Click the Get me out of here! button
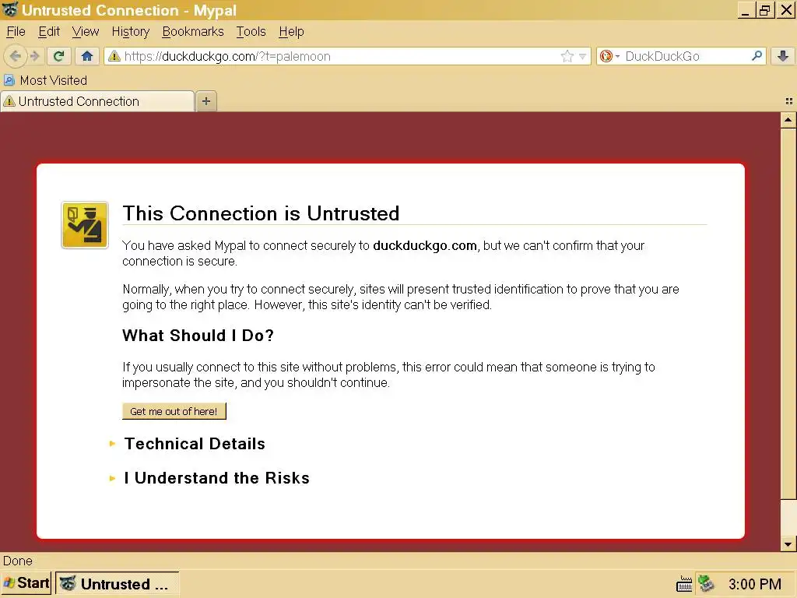The width and height of the screenshot is (797, 598). click(x=174, y=411)
